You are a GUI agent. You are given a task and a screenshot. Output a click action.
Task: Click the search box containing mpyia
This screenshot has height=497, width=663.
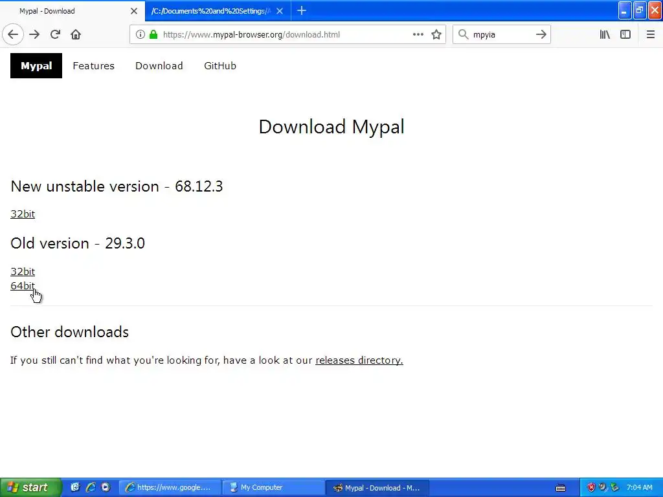(x=501, y=35)
